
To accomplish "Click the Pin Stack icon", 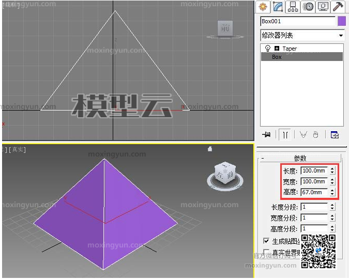I will coord(266,134).
